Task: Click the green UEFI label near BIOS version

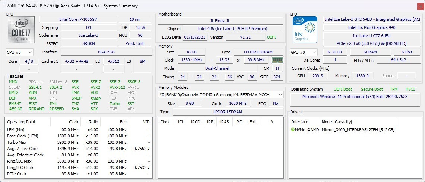Action: (x=272, y=37)
